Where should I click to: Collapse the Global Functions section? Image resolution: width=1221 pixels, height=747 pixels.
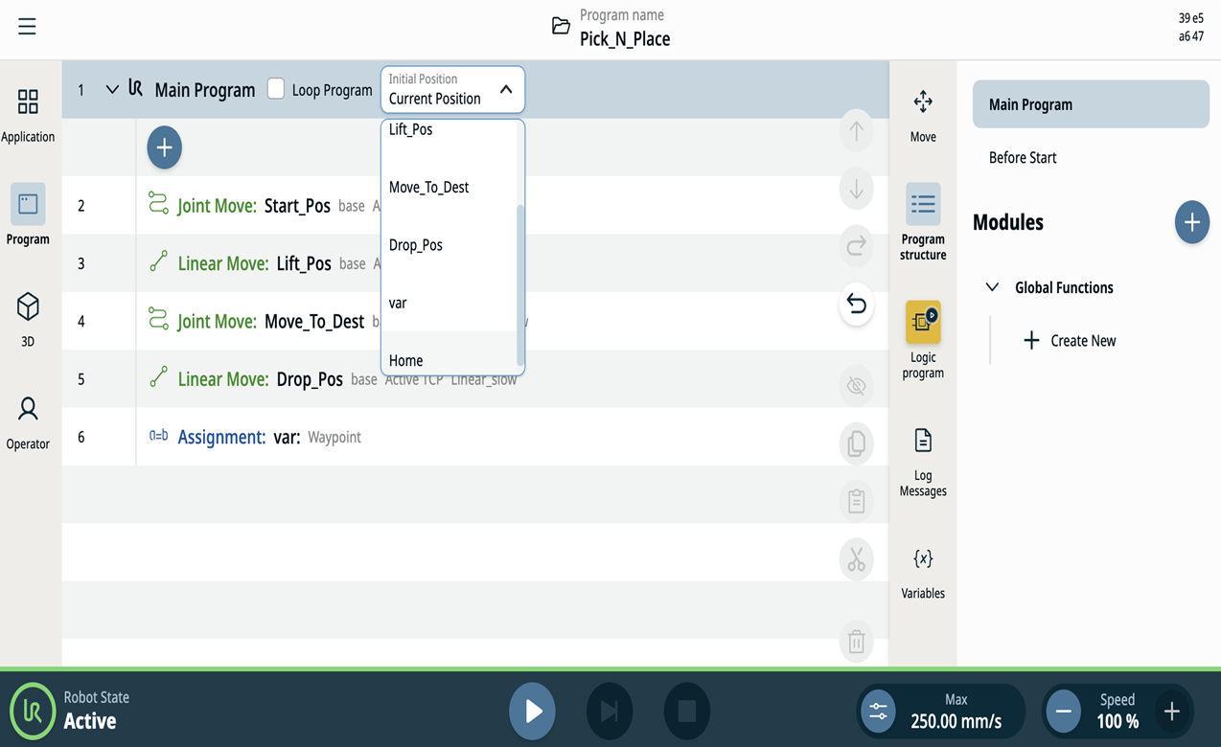992,287
